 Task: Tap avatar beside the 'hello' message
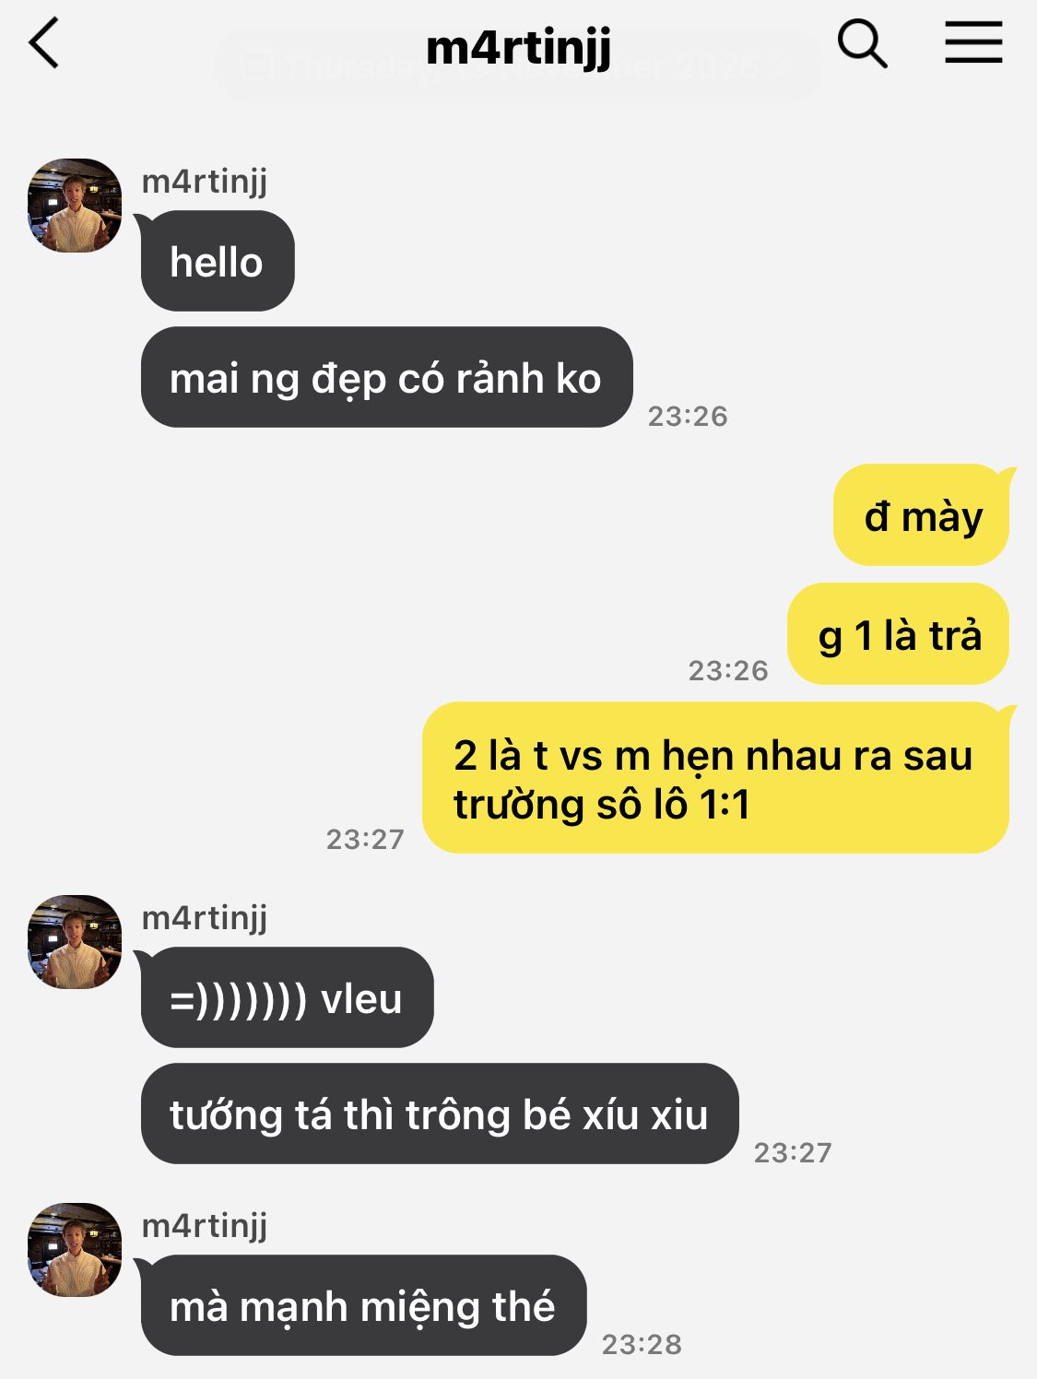(75, 206)
